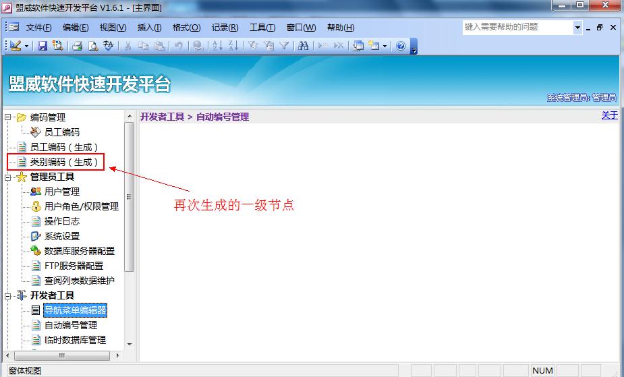Open the 帮助(H) menu
624x377 pixels.
pyautogui.click(x=341, y=28)
